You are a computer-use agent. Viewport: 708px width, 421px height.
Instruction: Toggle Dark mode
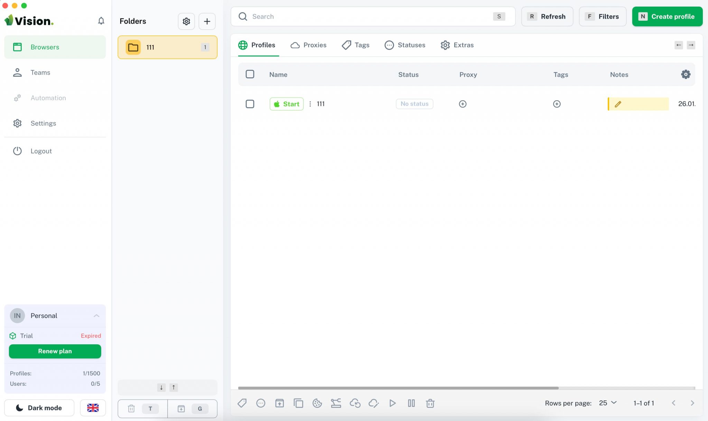tap(39, 408)
